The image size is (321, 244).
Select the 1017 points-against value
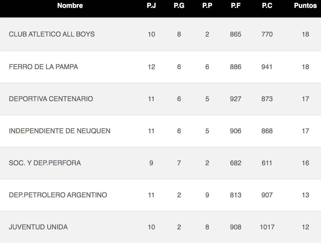point(267,227)
